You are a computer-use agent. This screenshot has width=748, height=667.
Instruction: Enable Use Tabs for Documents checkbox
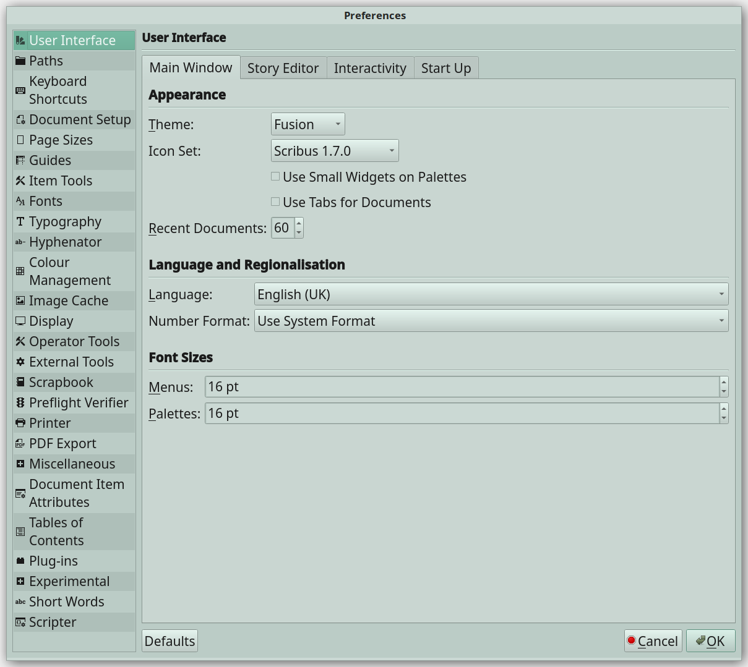[275, 202]
